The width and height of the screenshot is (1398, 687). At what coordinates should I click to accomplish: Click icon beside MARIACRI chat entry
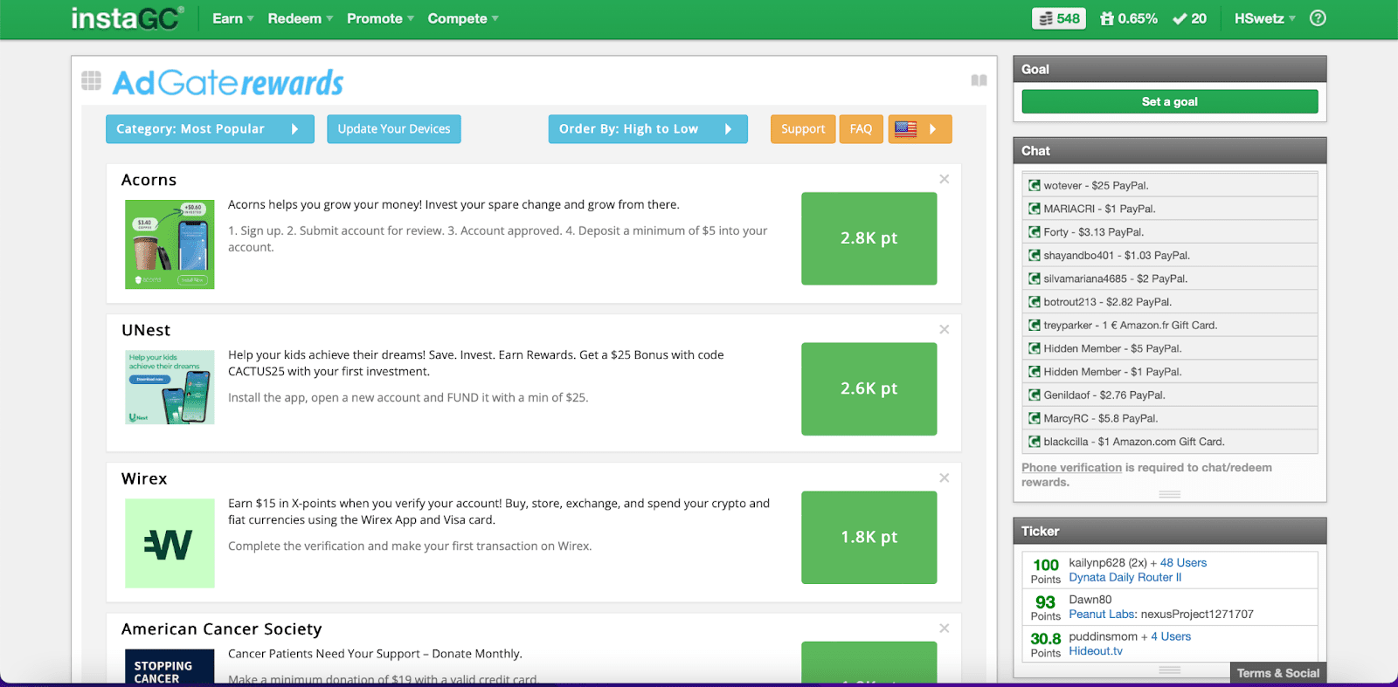tap(1035, 209)
